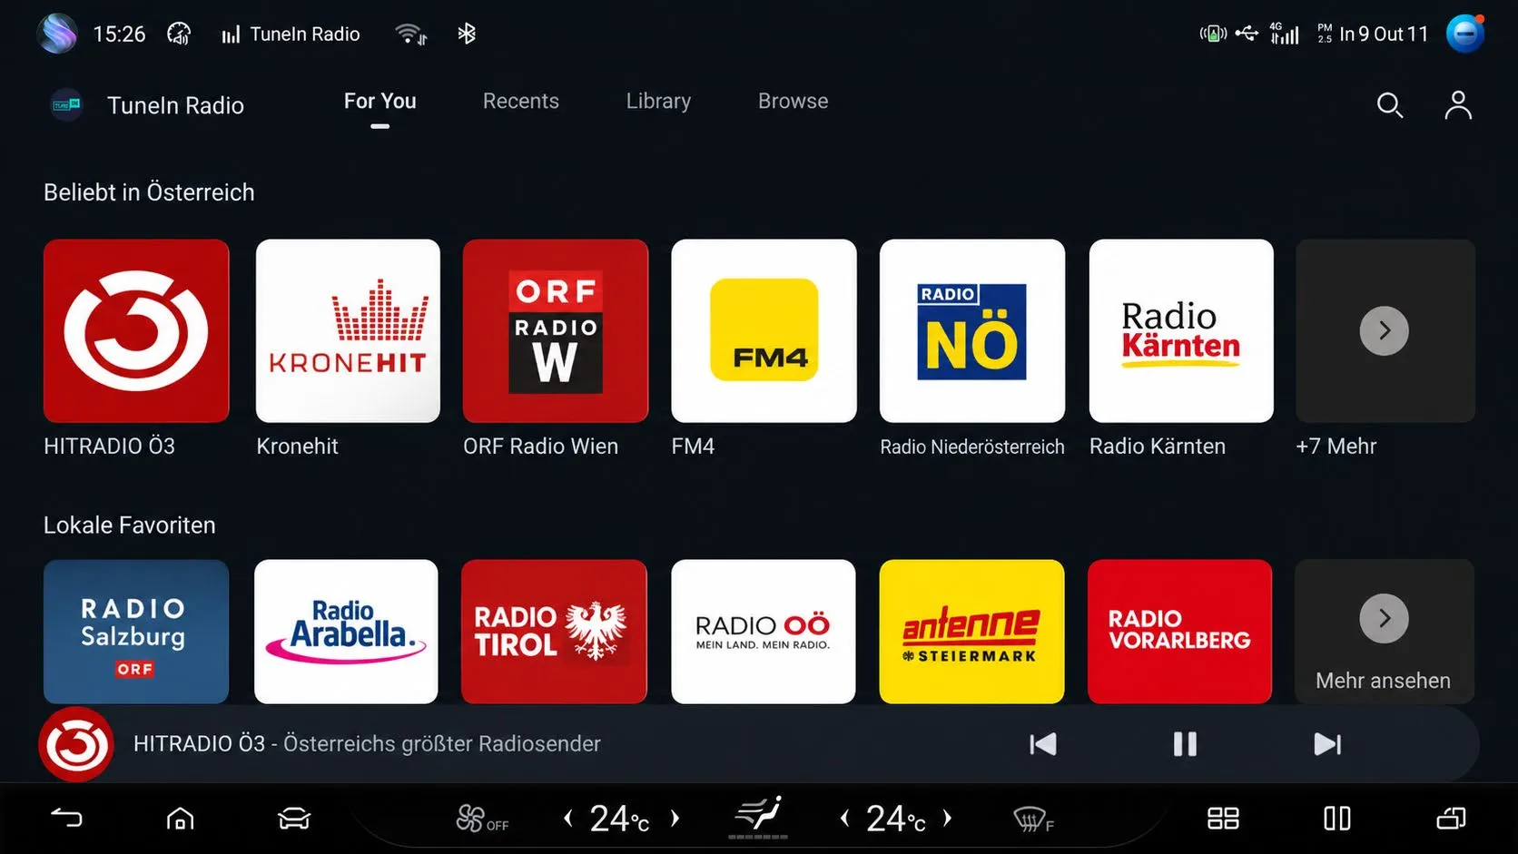Open the user profile icon
1518x854 pixels.
tap(1458, 105)
